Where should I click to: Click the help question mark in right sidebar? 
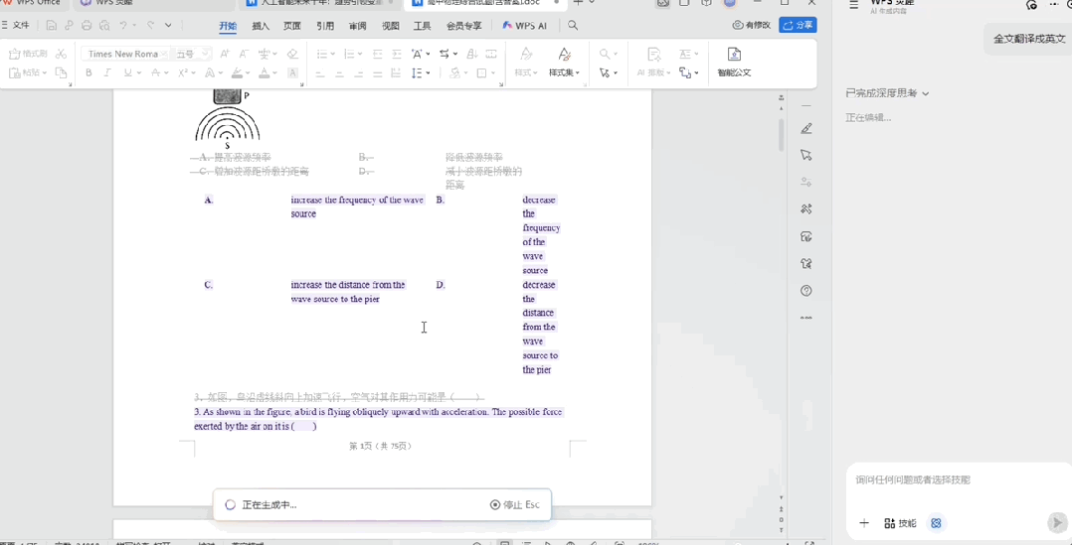click(806, 291)
